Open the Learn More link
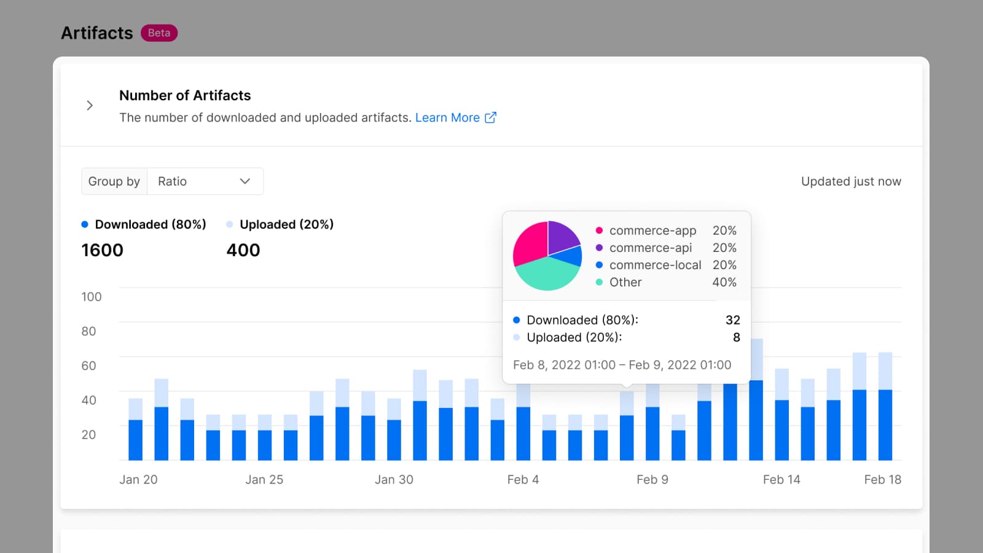This screenshot has width=983, height=553. pyautogui.click(x=447, y=117)
